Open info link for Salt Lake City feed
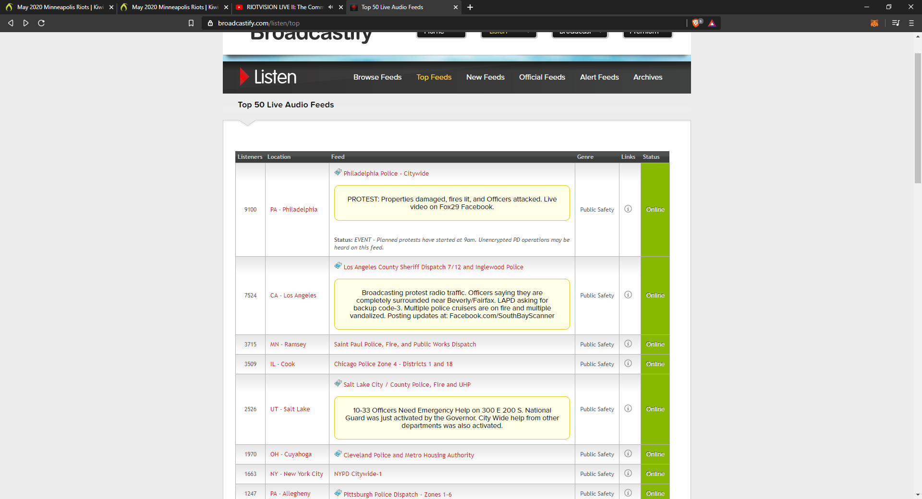The image size is (922, 499). pyautogui.click(x=628, y=408)
